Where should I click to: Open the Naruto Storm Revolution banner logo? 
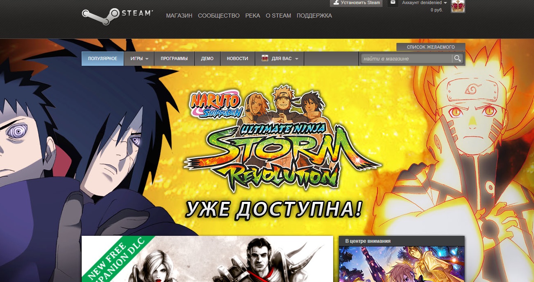point(282,139)
